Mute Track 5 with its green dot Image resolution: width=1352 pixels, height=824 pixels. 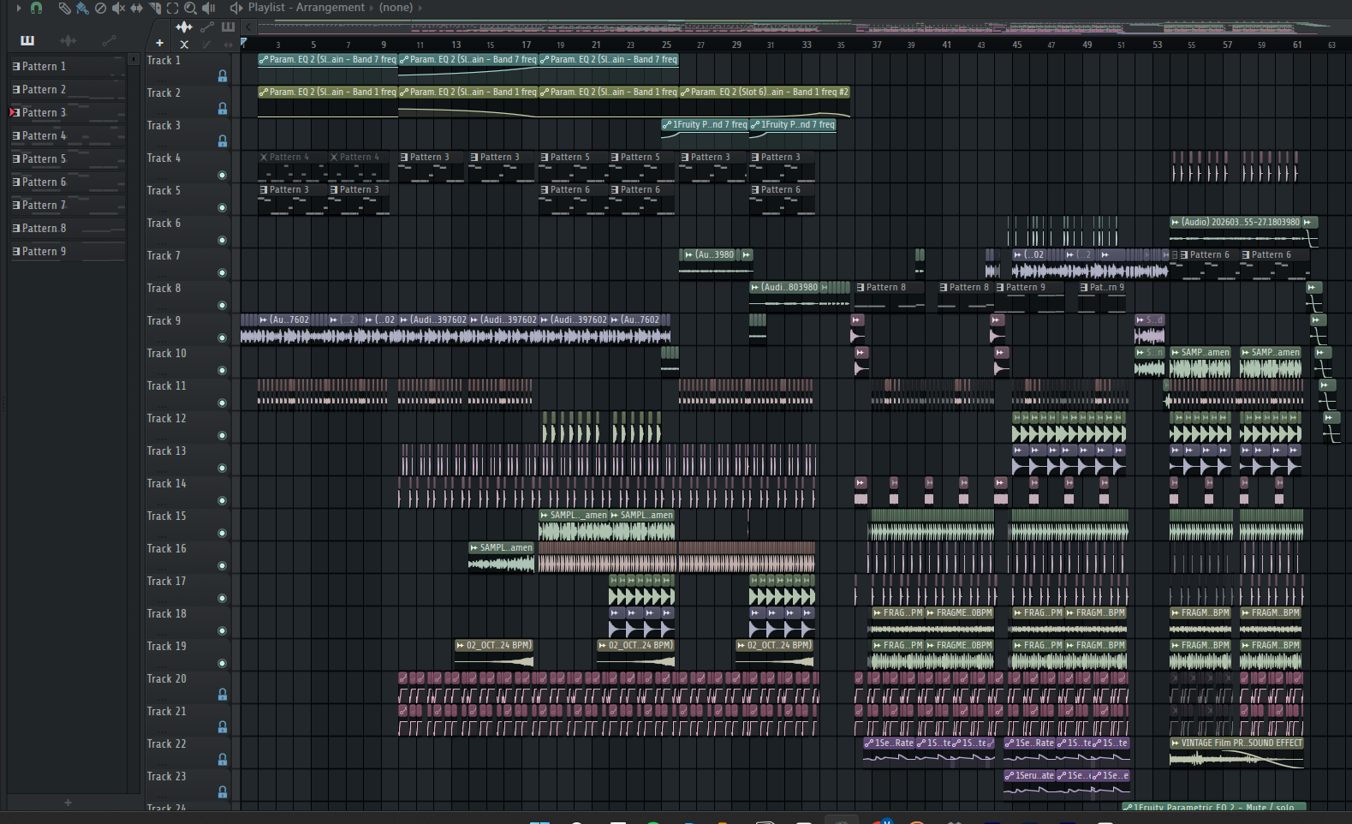pos(223,208)
